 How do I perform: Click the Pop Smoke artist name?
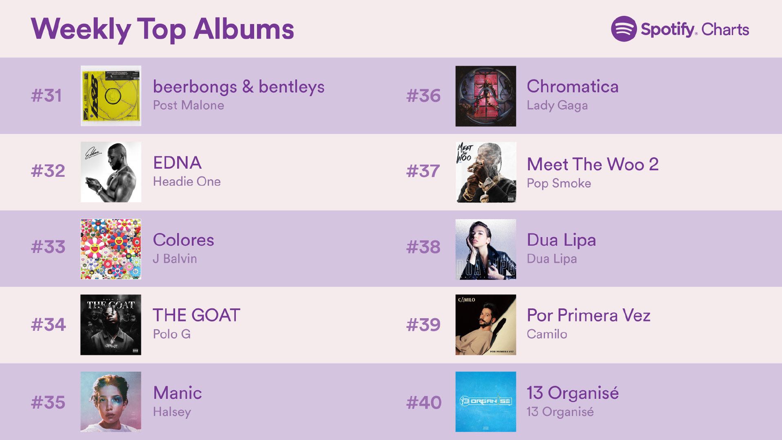tap(559, 183)
